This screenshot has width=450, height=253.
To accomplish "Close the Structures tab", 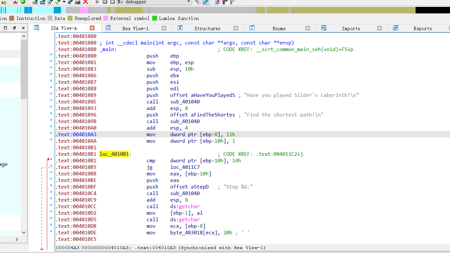I will [x=236, y=28].
